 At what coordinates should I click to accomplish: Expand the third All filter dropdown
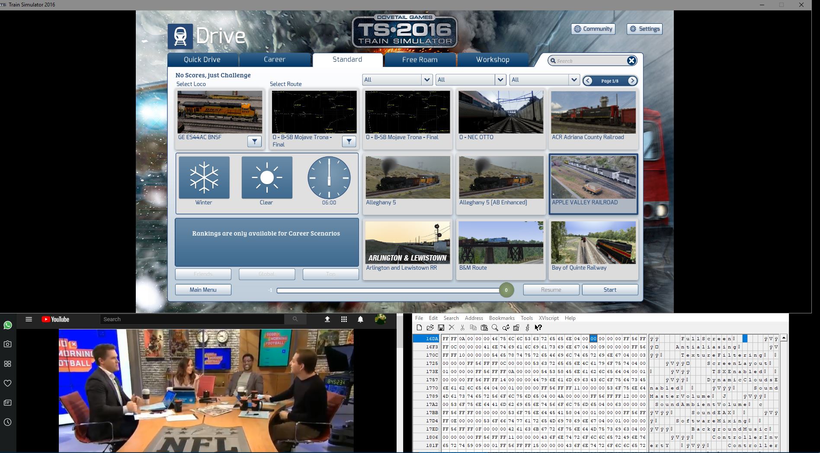(574, 80)
